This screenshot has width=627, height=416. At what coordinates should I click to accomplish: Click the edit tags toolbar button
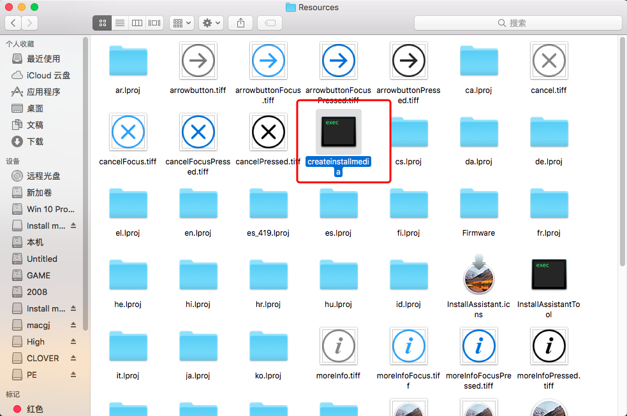click(269, 23)
